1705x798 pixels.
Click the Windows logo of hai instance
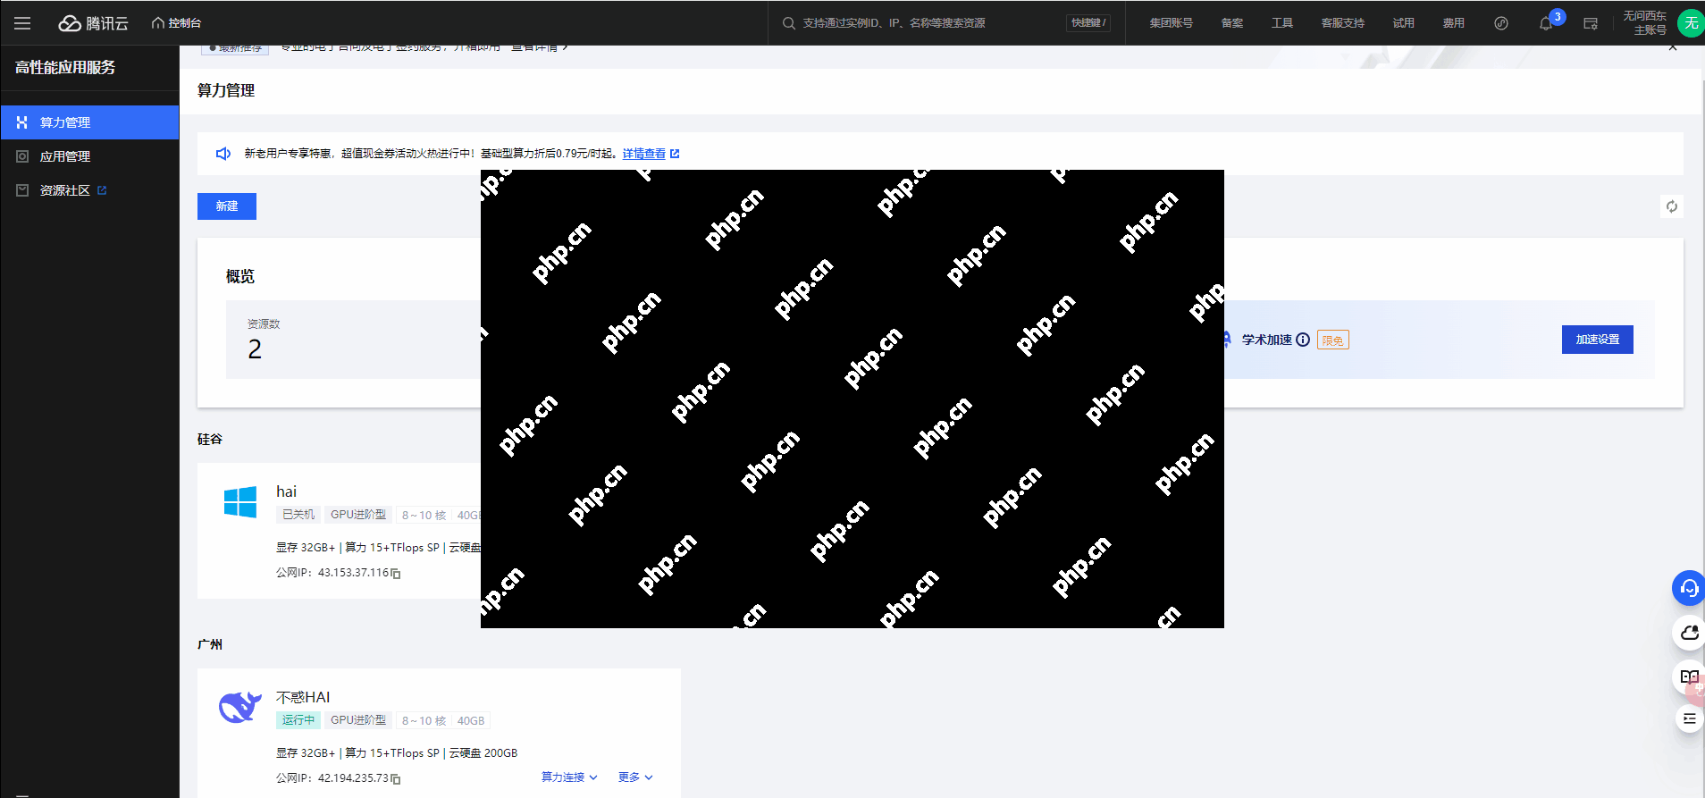pos(240,502)
